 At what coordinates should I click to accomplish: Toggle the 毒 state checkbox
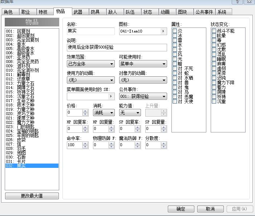pos(214,40)
